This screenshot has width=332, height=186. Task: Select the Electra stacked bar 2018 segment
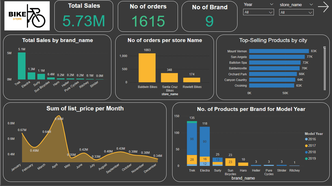click(205, 142)
